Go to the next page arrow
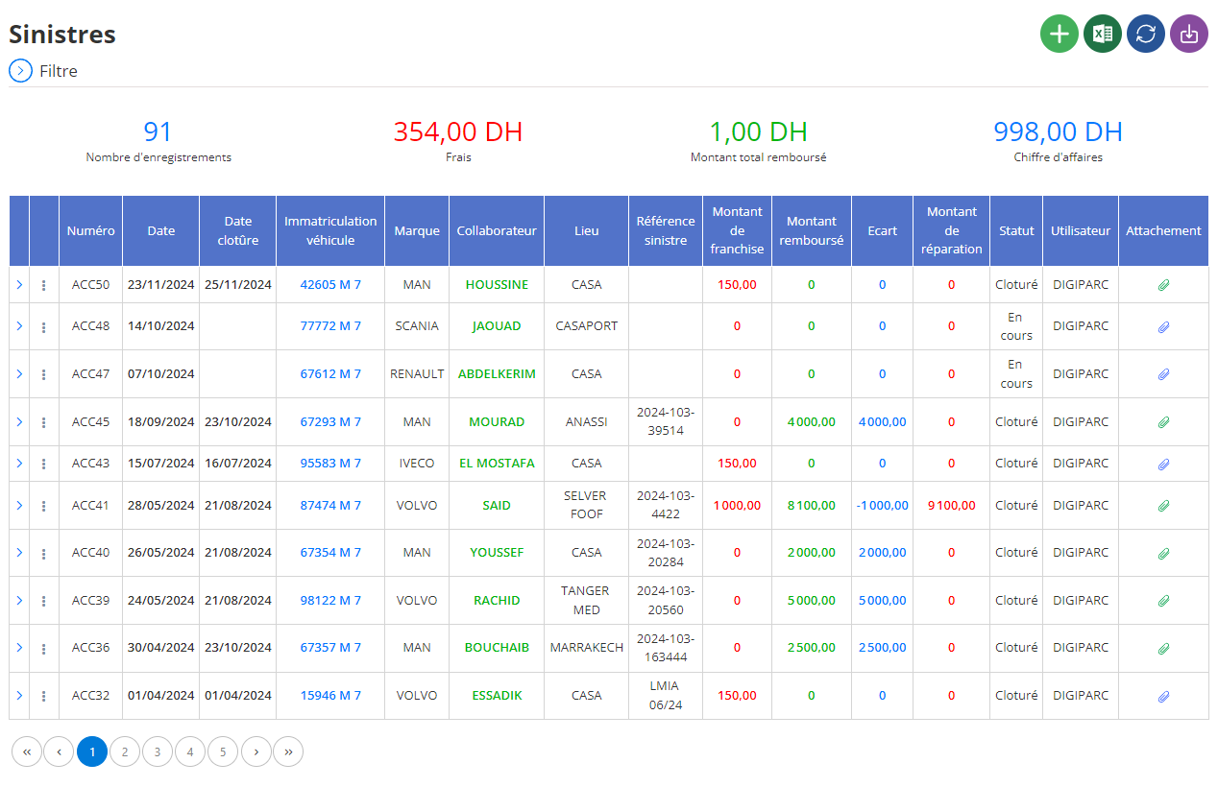This screenshot has height=787, width=1218. pyautogui.click(x=256, y=751)
